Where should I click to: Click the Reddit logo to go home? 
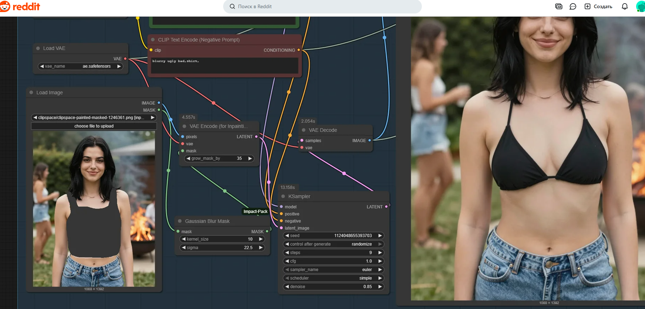pos(21,6)
